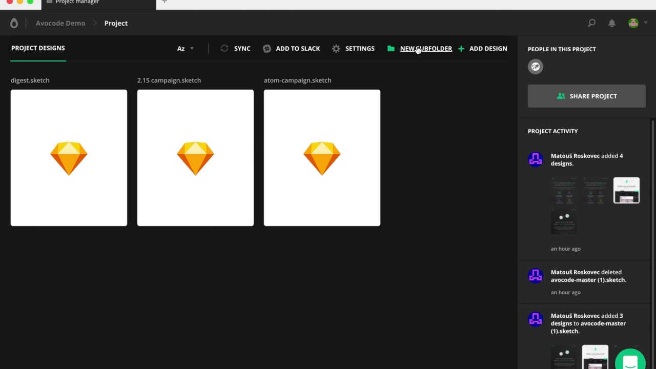Screen dimensions: 656x369
Task: Click Matouš Roskovec avatar on added 4 designs
Action: pyautogui.click(x=536, y=159)
